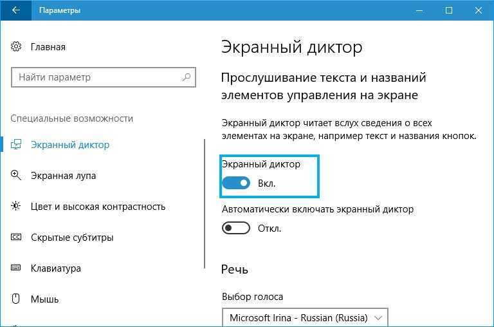Click the Экранный диктор sidebar icon
Screen dimensions: 494x327
point(15,144)
